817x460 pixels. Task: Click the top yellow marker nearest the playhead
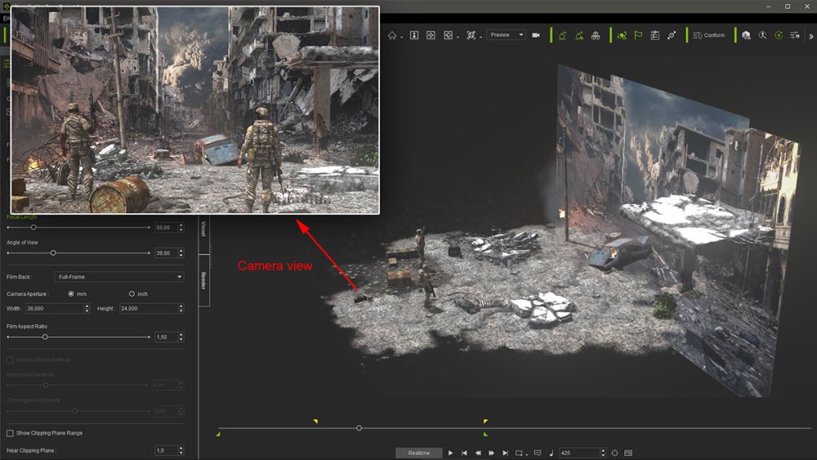[315, 421]
